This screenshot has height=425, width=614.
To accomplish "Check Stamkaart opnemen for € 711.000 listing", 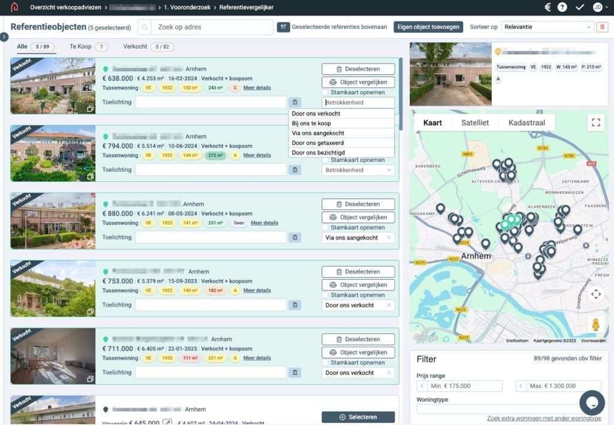I will 325,363.
